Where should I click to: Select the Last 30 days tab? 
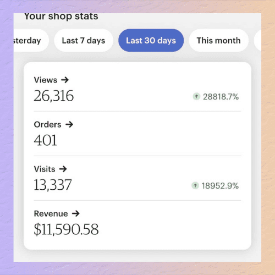pyautogui.click(x=151, y=40)
